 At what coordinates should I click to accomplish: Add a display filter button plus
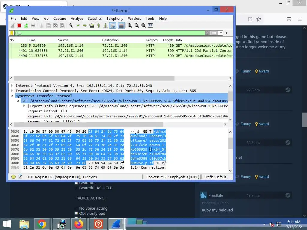pyautogui.click(x=226, y=33)
